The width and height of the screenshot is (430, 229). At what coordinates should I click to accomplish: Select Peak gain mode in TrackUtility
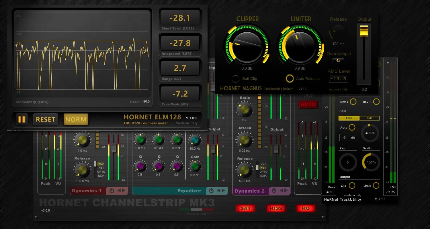(349, 118)
